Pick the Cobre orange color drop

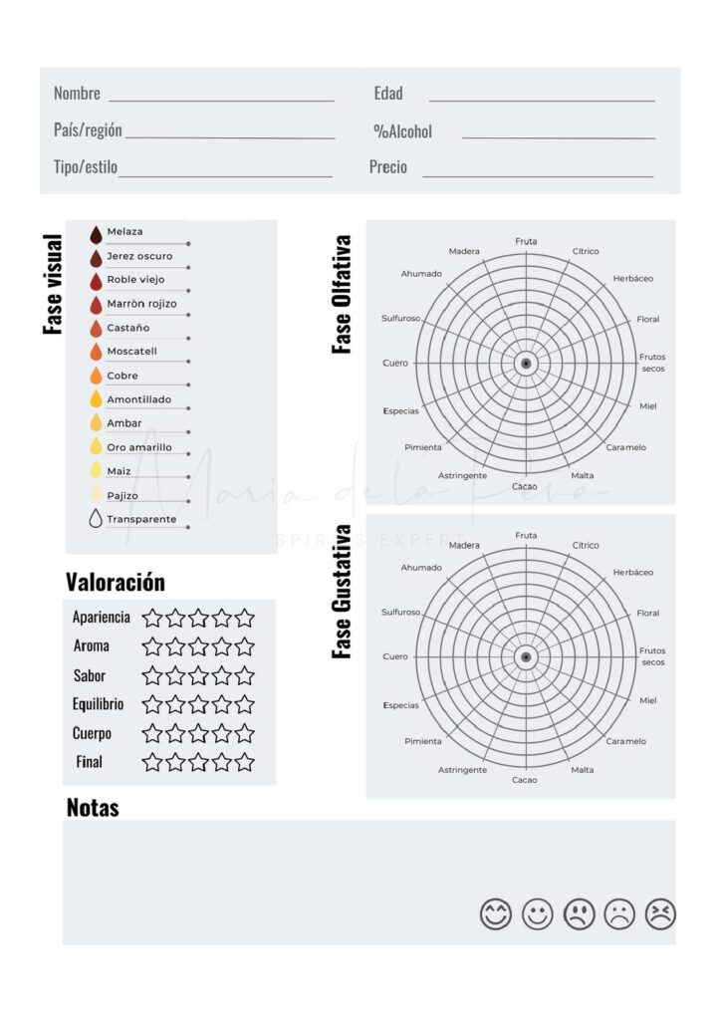click(96, 376)
